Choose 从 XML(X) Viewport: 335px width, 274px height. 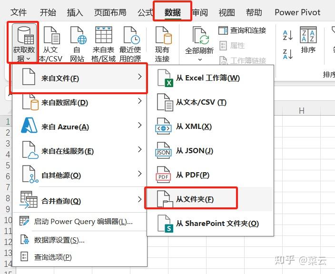tap(210, 127)
